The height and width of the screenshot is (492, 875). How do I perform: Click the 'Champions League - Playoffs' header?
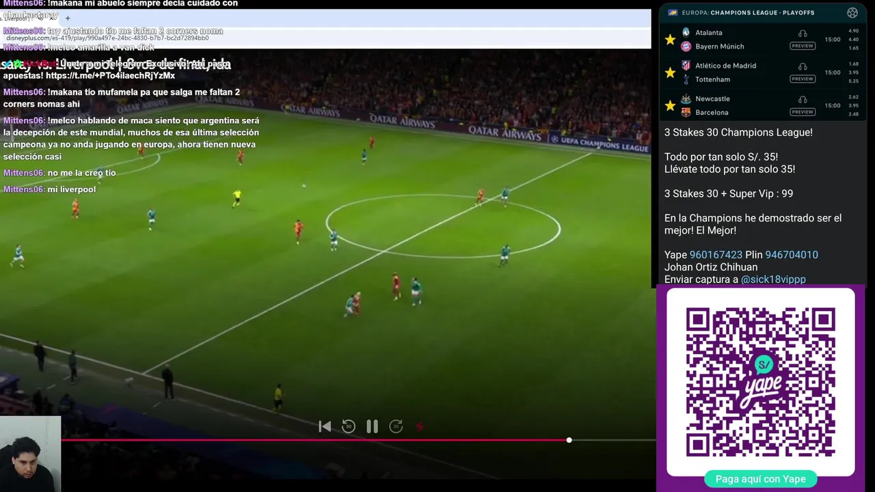click(x=762, y=12)
